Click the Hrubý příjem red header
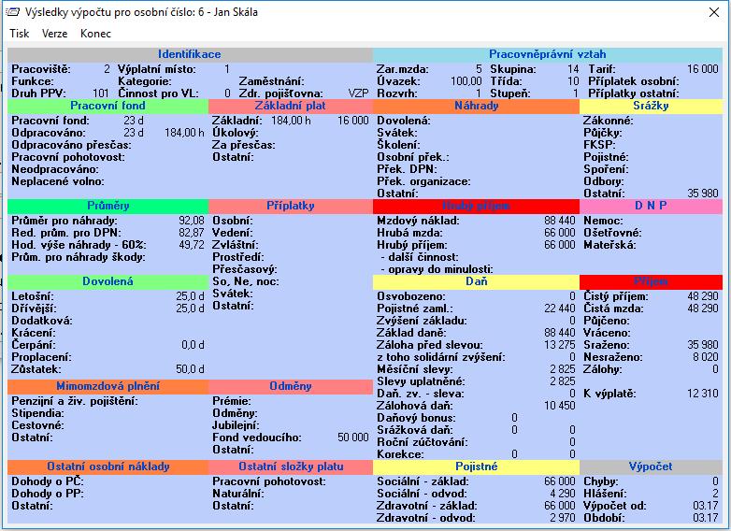 tap(476, 206)
